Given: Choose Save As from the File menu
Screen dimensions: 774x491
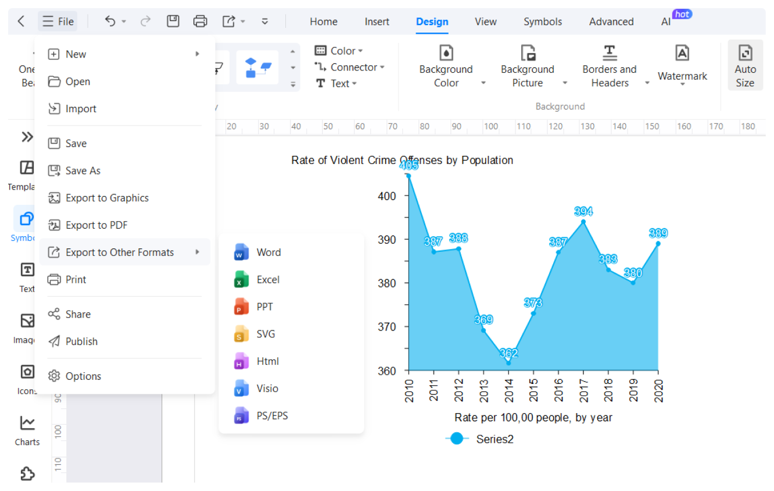Looking at the screenshot, I should (x=125, y=170).
